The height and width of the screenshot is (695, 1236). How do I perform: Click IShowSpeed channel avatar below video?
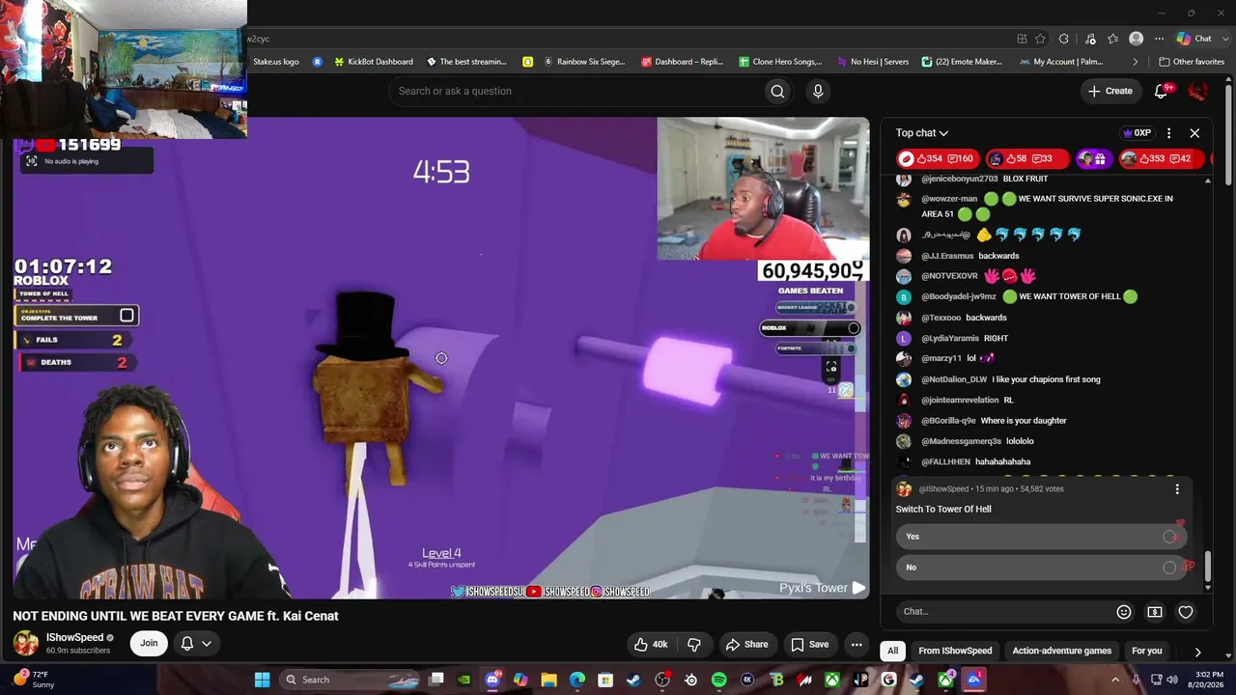[x=26, y=643]
